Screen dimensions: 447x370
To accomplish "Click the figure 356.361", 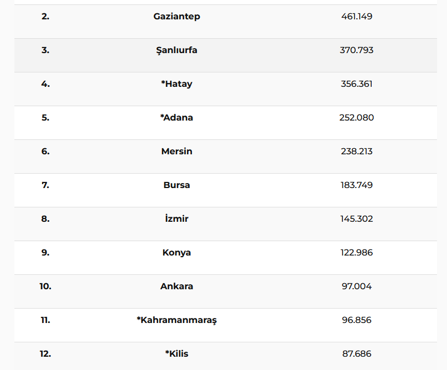I will click(357, 84).
